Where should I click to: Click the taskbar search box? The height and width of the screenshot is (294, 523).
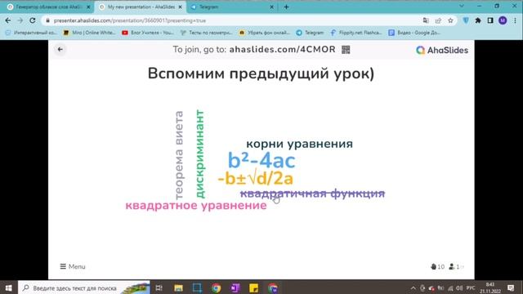pyautogui.click(x=84, y=287)
